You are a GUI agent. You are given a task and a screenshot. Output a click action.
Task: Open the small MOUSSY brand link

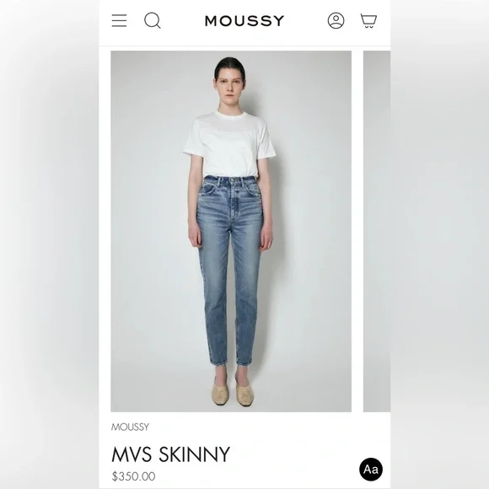pos(130,427)
